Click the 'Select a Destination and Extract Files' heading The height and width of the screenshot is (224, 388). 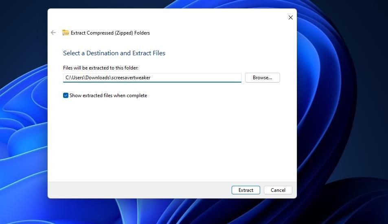(114, 53)
